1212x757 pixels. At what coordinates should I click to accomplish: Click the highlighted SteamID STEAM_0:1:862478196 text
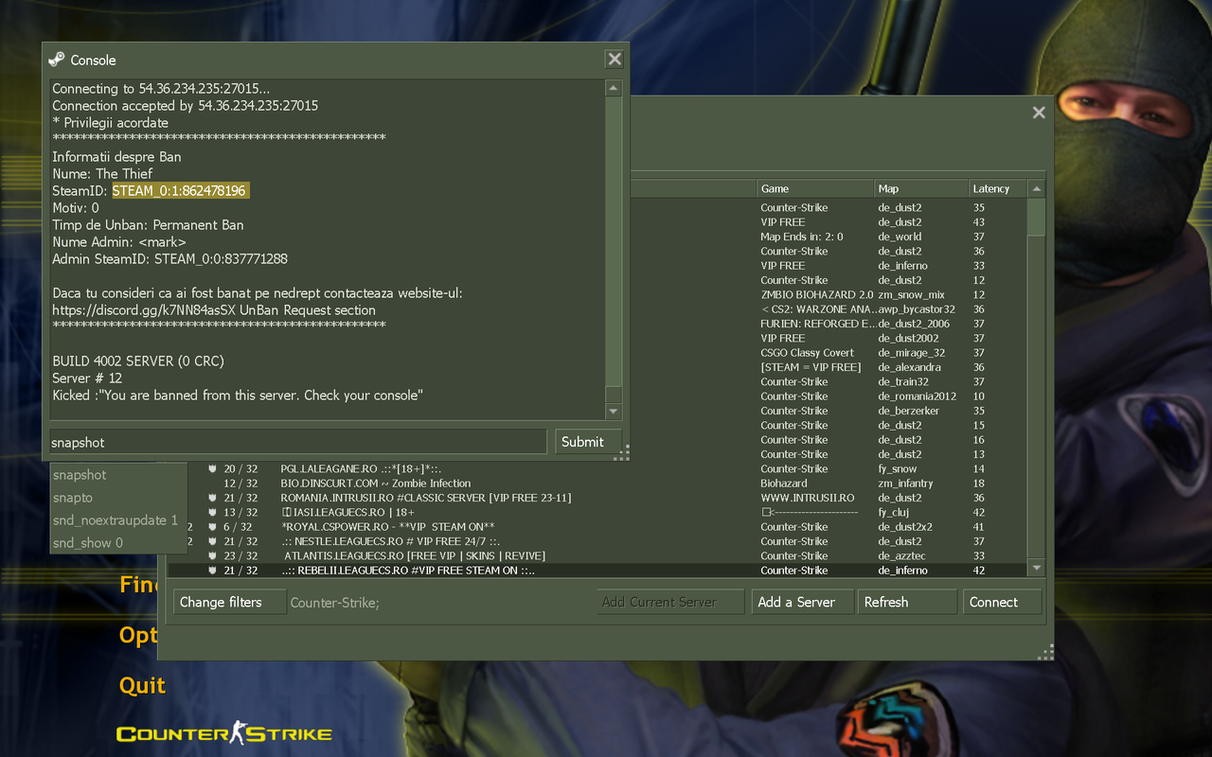tap(179, 191)
